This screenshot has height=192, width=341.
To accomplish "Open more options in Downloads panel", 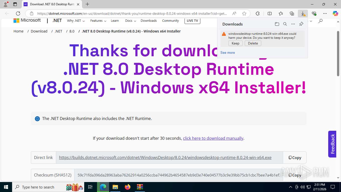I will coord(293,24).
